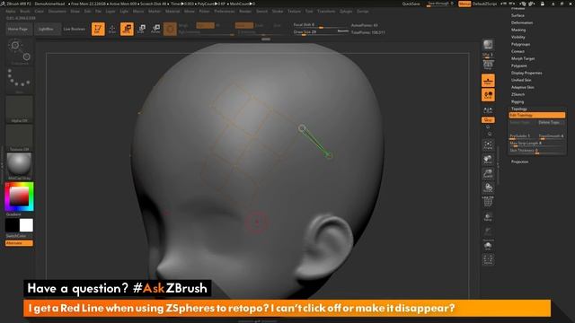575x323 pixels.
Task: Click the Home Page button
Action: (18, 29)
